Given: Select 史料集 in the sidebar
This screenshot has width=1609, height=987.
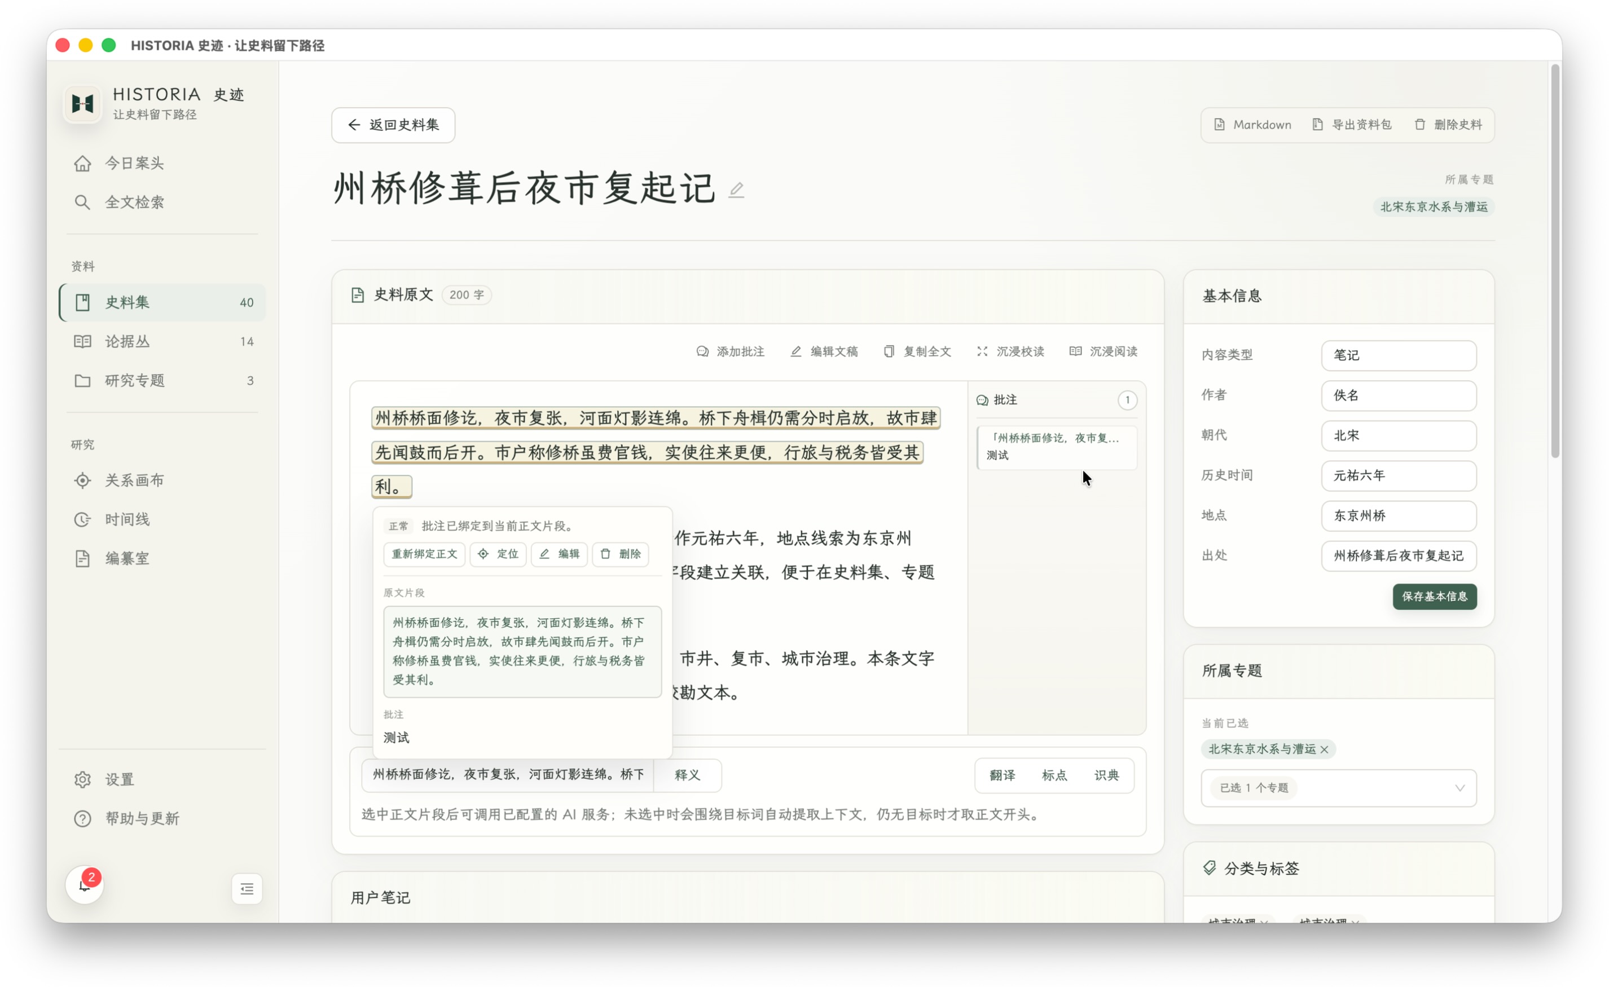Looking at the screenshot, I should click(162, 302).
